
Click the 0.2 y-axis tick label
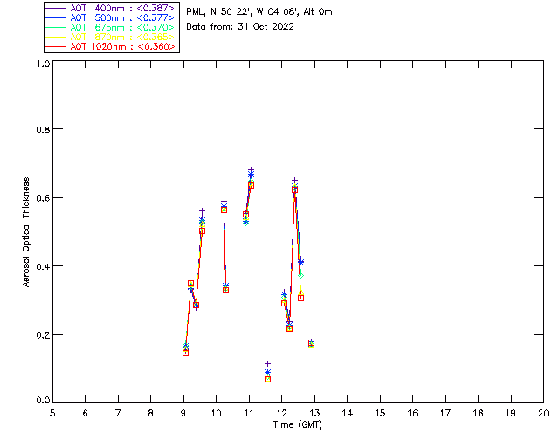[x=43, y=335]
